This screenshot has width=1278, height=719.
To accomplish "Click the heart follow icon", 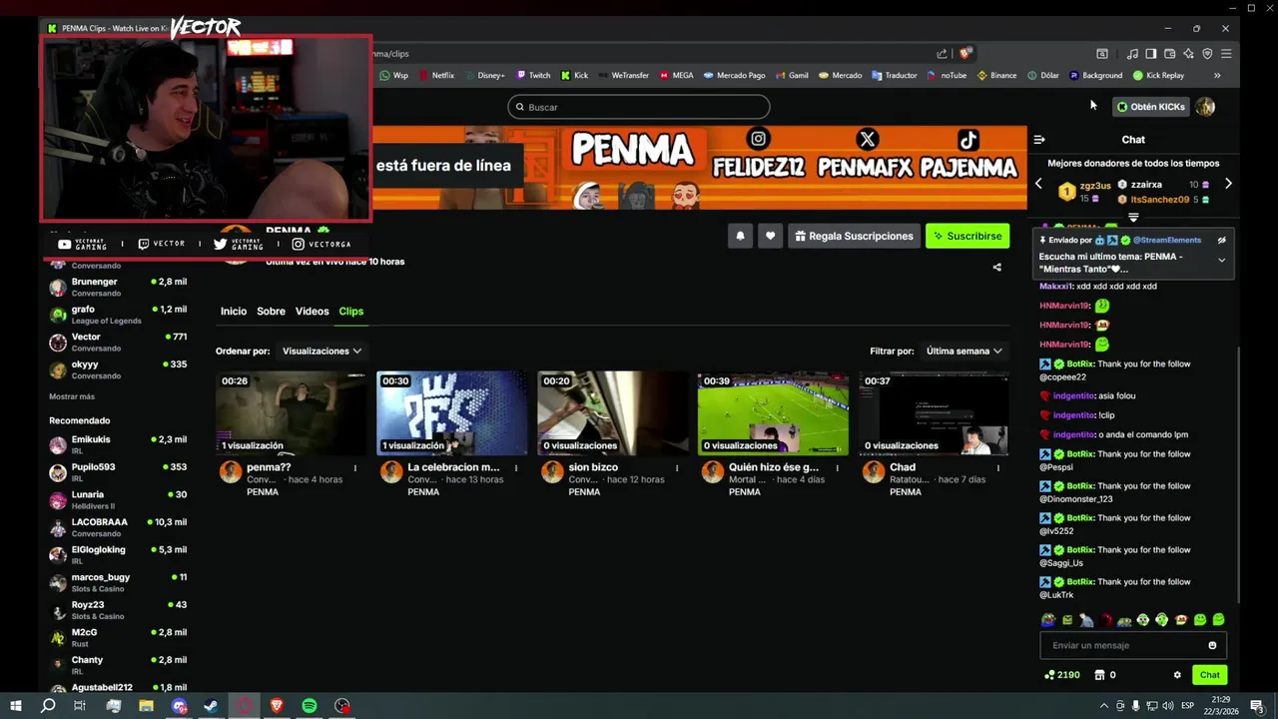I will pos(770,236).
